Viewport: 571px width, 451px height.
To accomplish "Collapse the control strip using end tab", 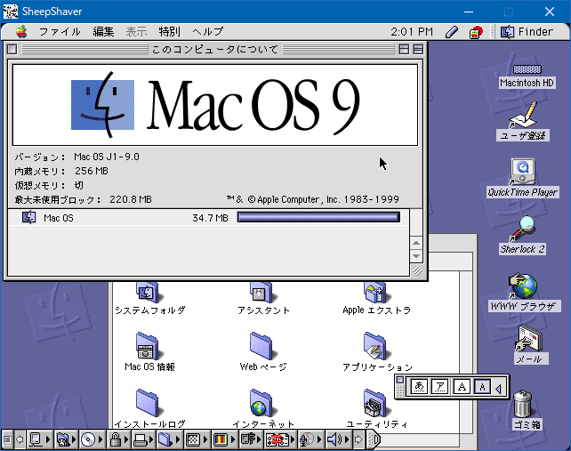I will point(374,439).
